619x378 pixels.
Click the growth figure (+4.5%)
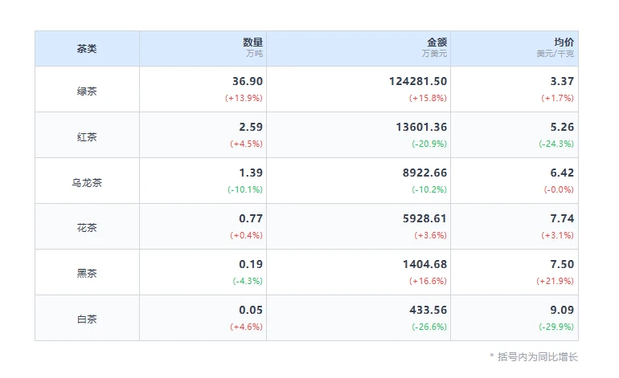tap(246, 144)
